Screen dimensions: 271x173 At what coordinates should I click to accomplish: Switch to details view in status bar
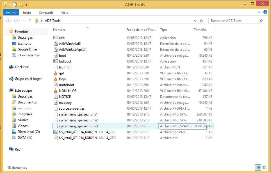258,167
